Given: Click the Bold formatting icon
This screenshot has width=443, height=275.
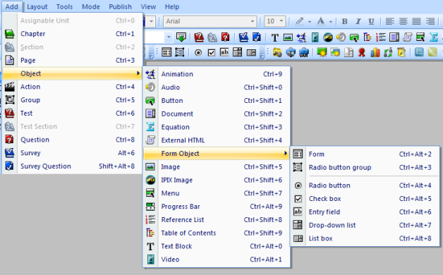Looking at the screenshot, I should [x=345, y=21].
